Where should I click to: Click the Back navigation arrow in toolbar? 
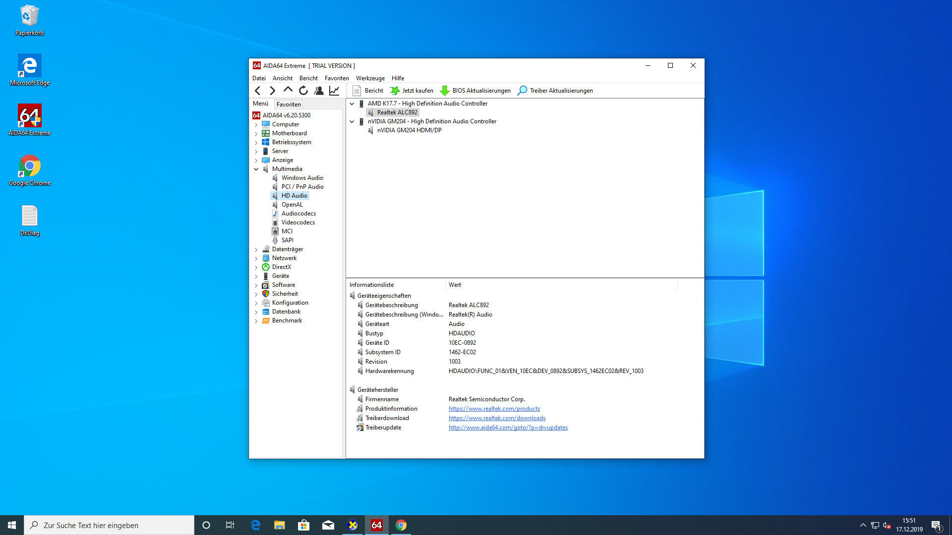pos(257,90)
